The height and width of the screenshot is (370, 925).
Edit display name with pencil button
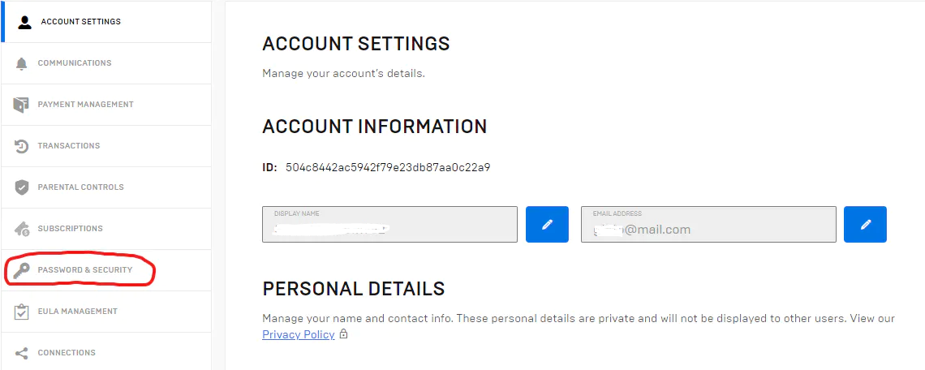(x=547, y=224)
